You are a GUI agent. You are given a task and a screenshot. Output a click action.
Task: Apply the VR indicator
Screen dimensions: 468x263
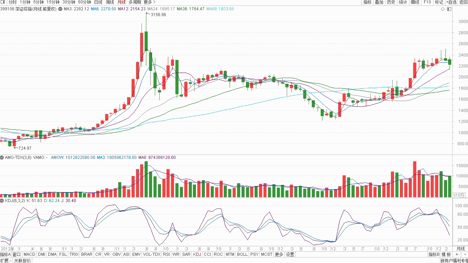[107, 254]
